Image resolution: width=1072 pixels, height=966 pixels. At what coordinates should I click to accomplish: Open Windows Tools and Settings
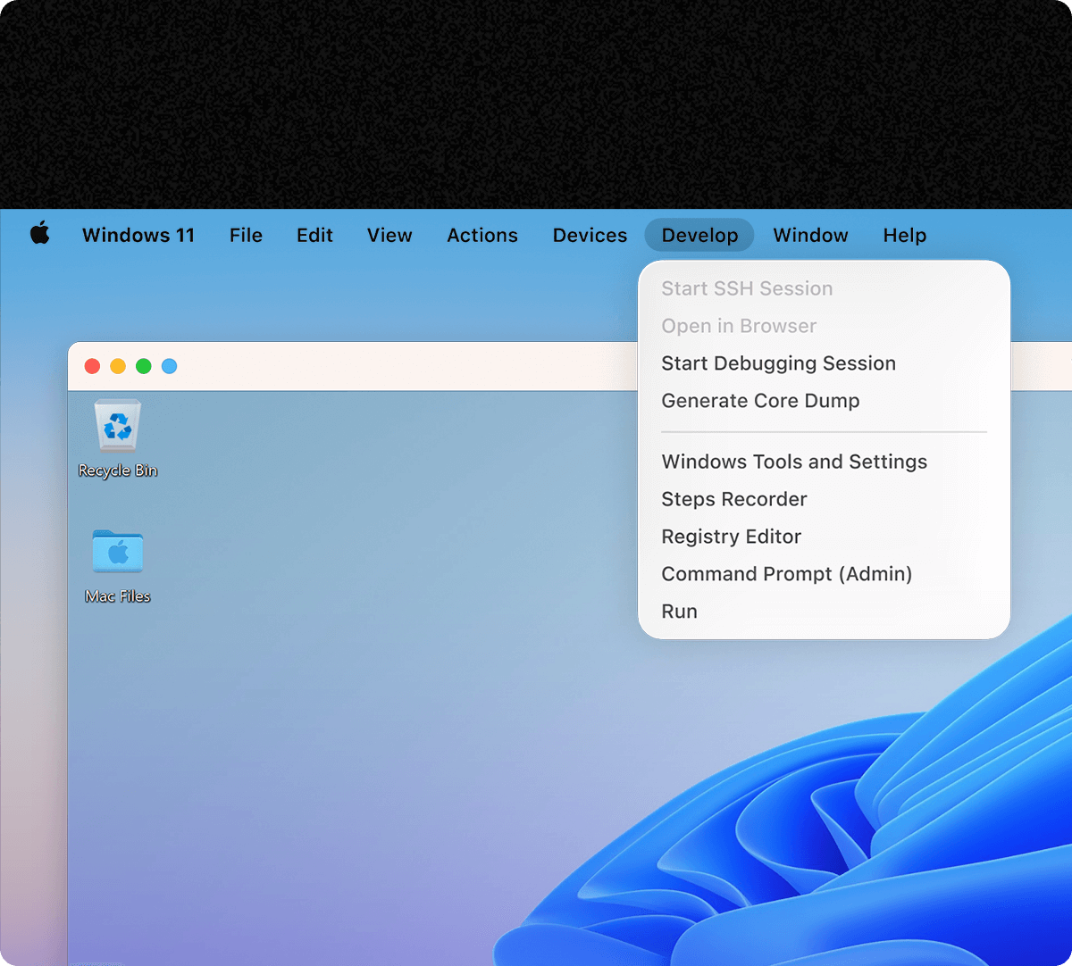794,462
